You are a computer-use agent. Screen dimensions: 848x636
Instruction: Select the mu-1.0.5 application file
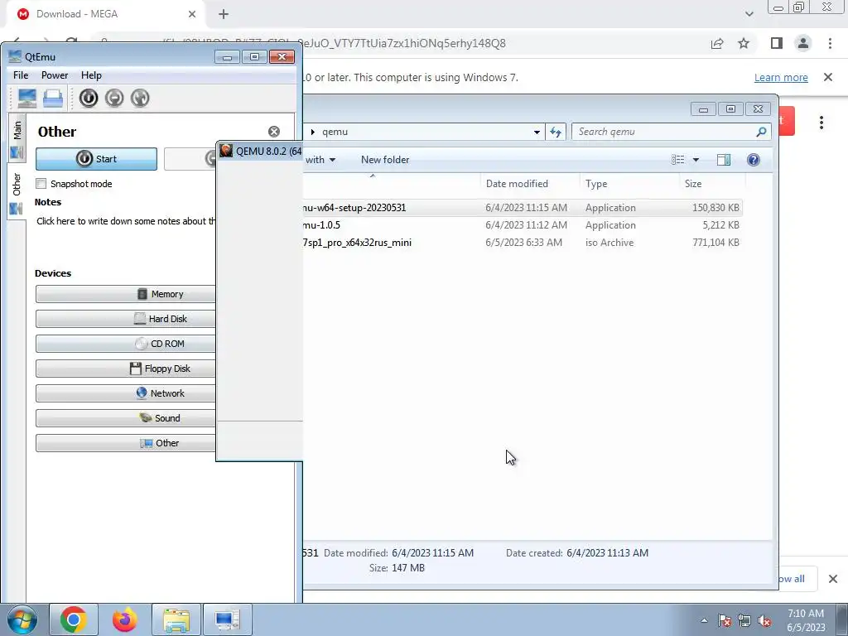point(523,225)
